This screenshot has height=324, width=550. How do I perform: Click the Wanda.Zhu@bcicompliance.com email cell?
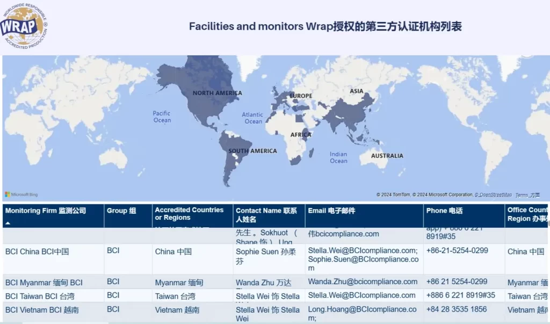tap(363, 282)
